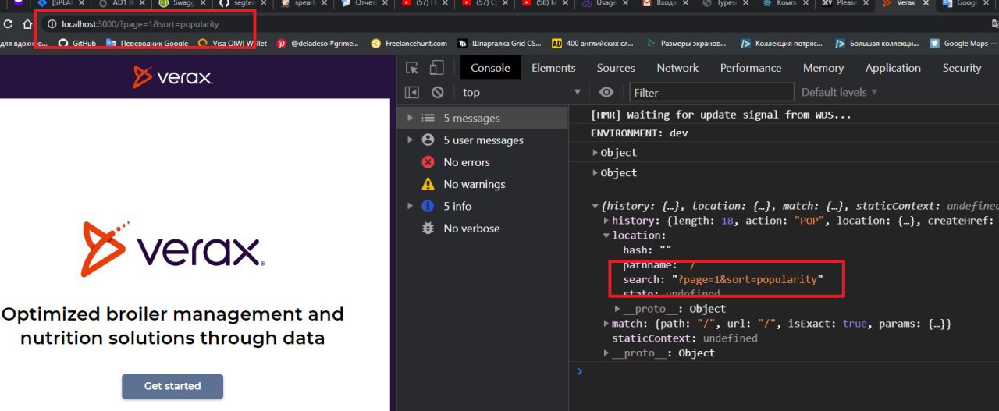
Task: Click the hash: "" property line
Action: coord(647,250)
